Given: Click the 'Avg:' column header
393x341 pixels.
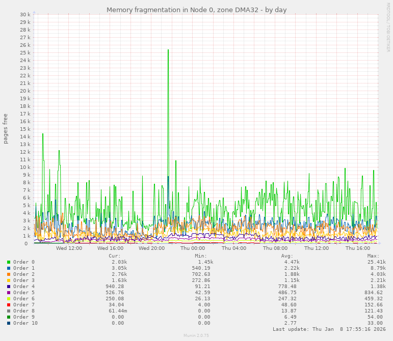Looking at the screenshot, I should [287, 256].
